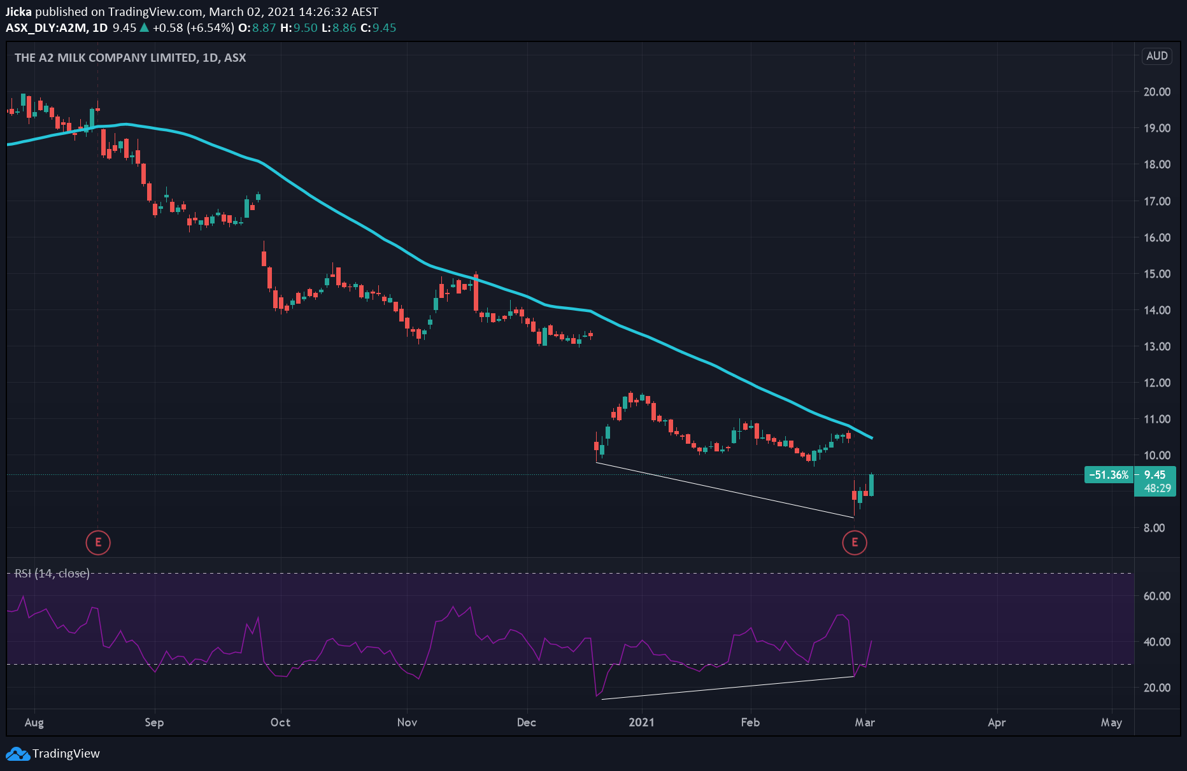The height and width of the screenshot is (771, 1187).
Task: Click the 40.00 RSI axis label
Action: click(1157, 642)
